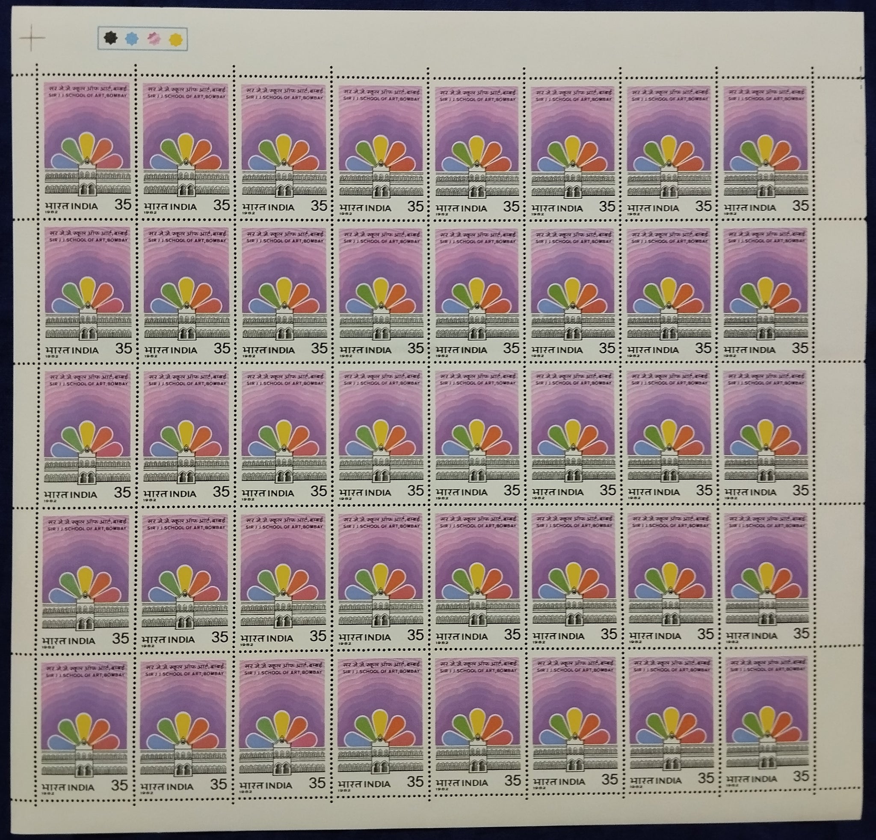The image size is (876, 840).
Task: Click the Hindi title on fourth row's eighth stamp
Action: click(766, 519)
